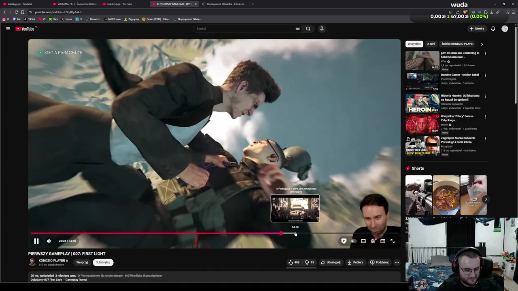Open the first Shorts thumbnail with gun
518x291 pixels.
pyautogui.click(x=418, y=195)
